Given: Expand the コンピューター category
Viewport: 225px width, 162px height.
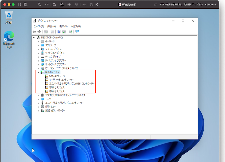Looking at the screenshot, I should pyautogui.click(x=38, y=45).
